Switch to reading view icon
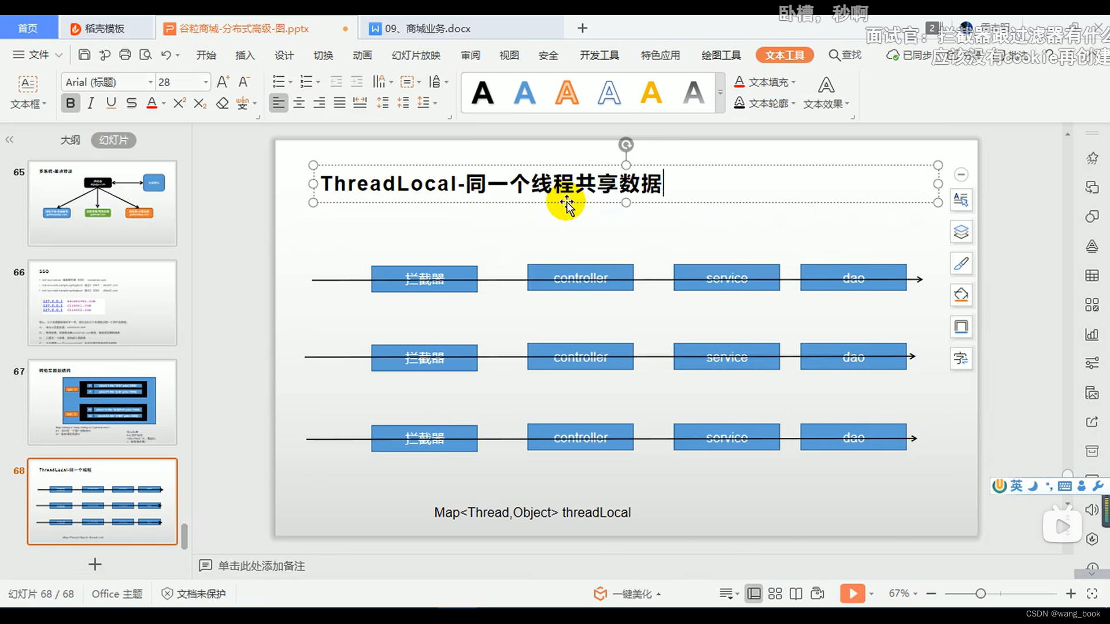This screenshot has width=1110, height=624. tap(796, 593)
